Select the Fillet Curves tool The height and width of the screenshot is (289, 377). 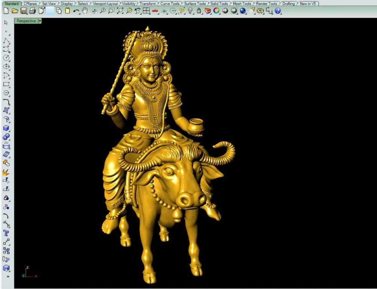pyautogui.click(x=6, y=102)
